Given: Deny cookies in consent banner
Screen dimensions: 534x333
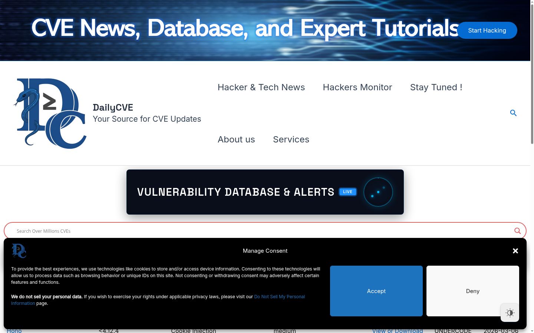Looking at the screenshot, I should point(473,291).
